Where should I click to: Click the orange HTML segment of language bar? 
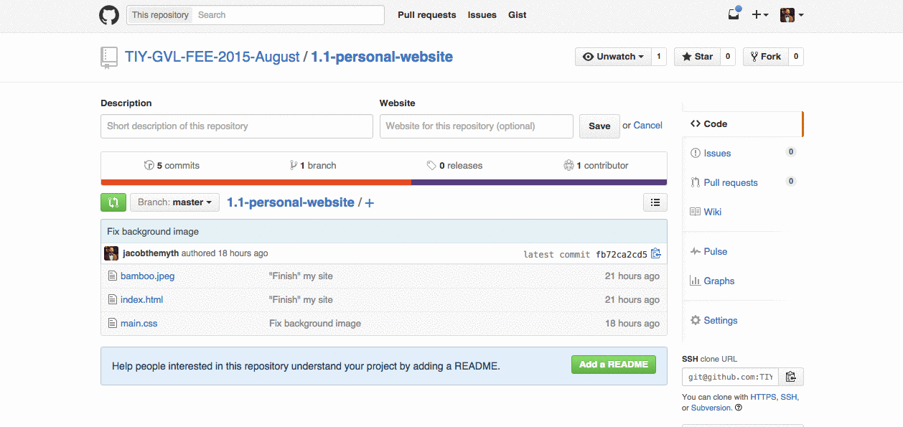point(256,182)
